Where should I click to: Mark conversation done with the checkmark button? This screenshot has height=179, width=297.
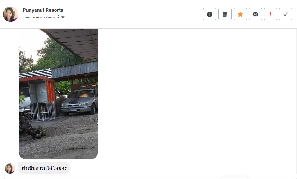coord(285,14)
